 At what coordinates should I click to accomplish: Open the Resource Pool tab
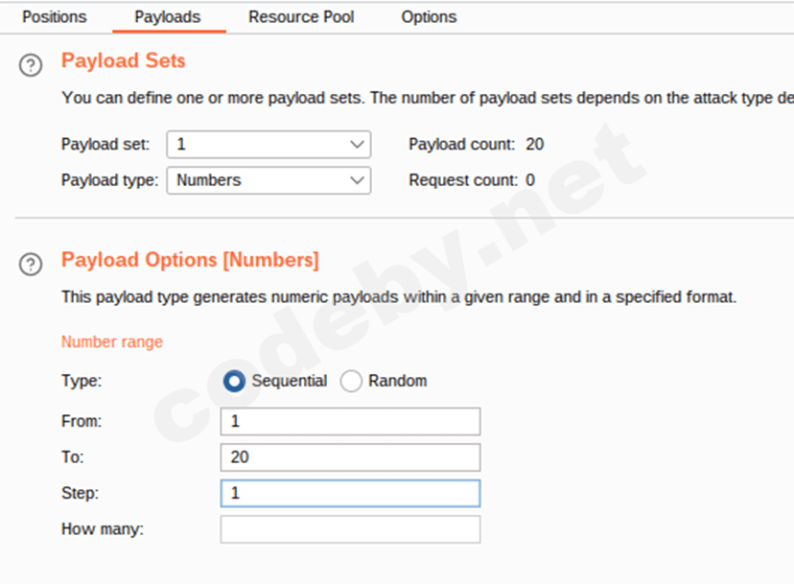301,17
